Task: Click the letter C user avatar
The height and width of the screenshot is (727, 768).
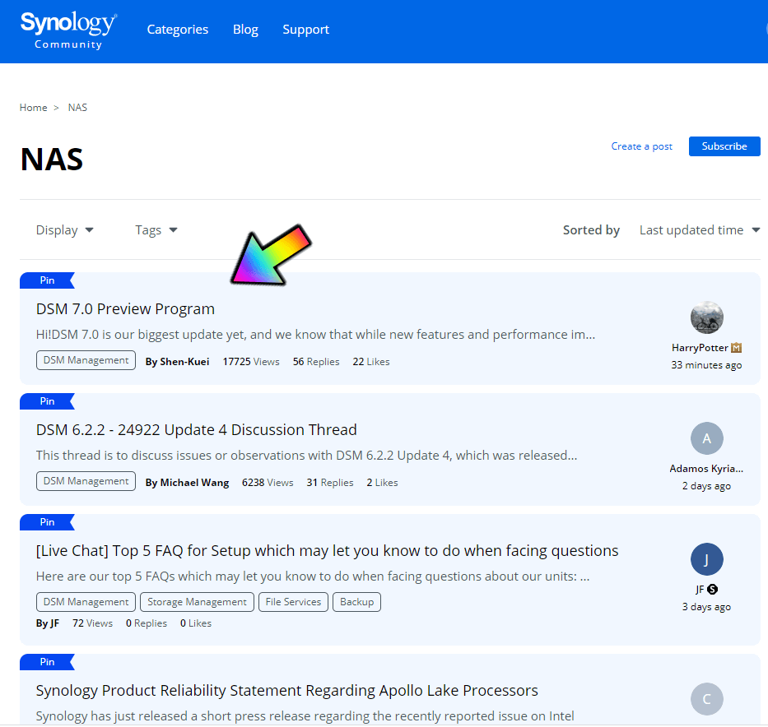Action: (706, 699)
